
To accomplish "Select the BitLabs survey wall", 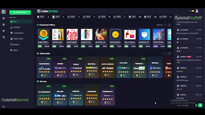I will (60, 95).
